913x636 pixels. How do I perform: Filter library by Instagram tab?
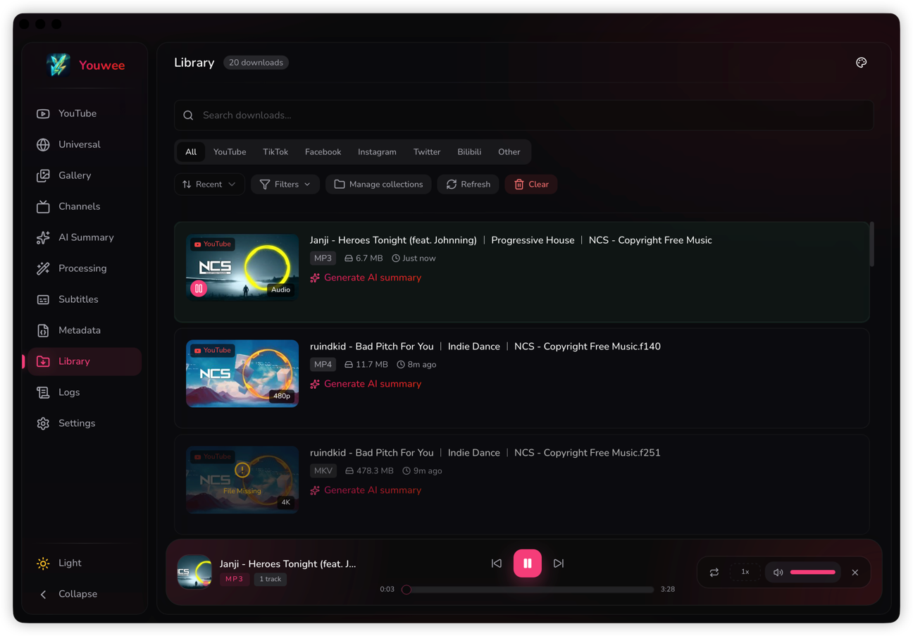click(377, 152)
